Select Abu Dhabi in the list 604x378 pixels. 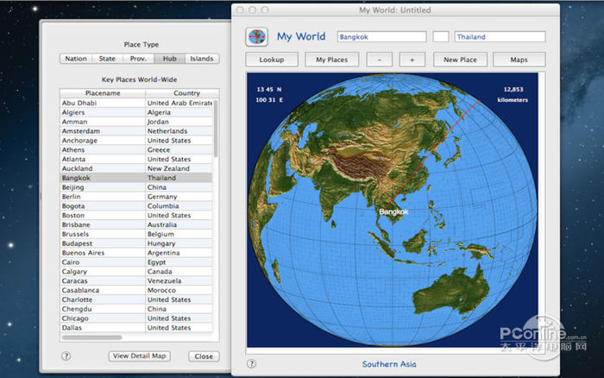136,103
